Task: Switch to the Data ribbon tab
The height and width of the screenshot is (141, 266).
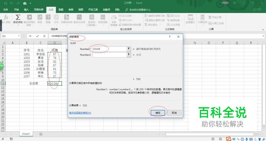Action: (61, 10)
